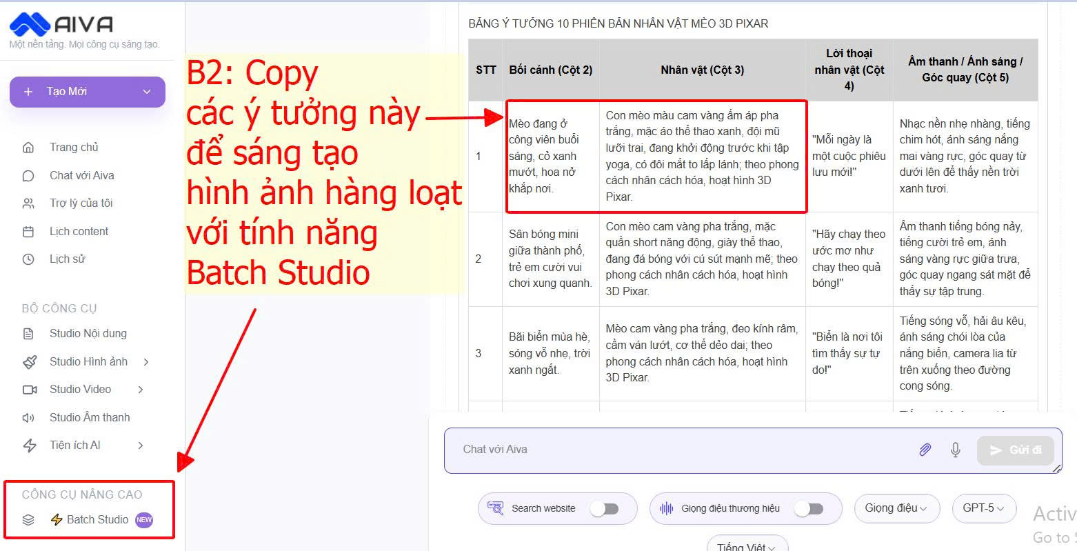
Task: Enable the Giọng điệu thương hiệu switch
Action: coord(808,509)
